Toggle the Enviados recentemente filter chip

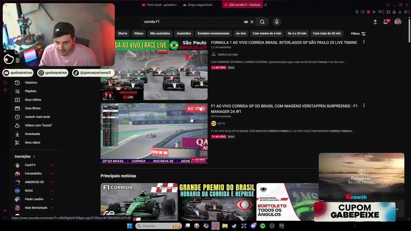click(214, 33)
